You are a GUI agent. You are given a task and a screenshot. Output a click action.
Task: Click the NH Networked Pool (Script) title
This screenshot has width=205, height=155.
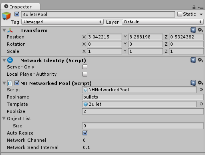tap(56, 83)
